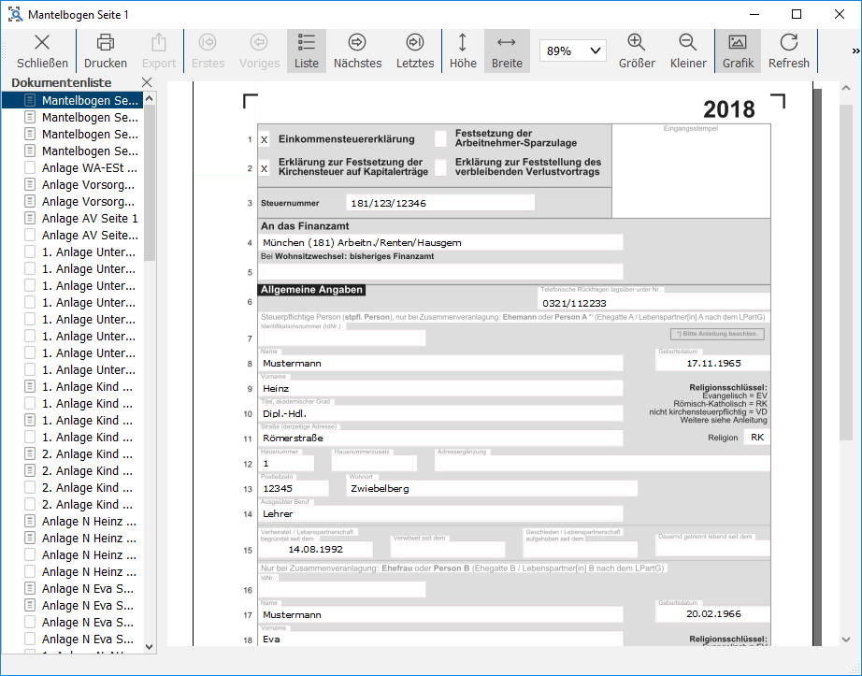This screenshot has width=862, height=676.
Task: Click the Steuernummer field 181/123/12346
Action: [440, 203]
